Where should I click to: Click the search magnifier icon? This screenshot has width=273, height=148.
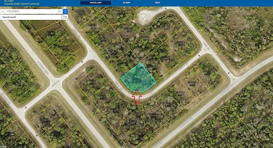click(65, 11)
